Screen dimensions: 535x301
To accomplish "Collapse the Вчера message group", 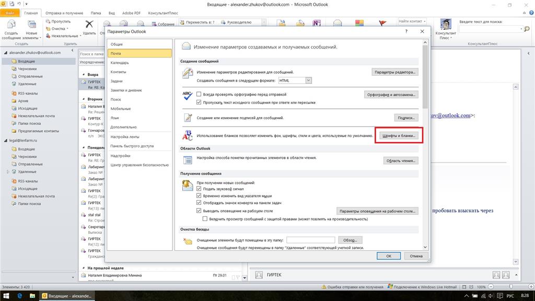I will tap(84, 74).
